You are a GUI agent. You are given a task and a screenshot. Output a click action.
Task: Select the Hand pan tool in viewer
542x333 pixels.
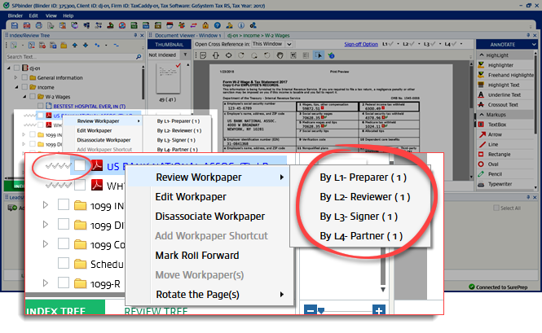[280, 55]
